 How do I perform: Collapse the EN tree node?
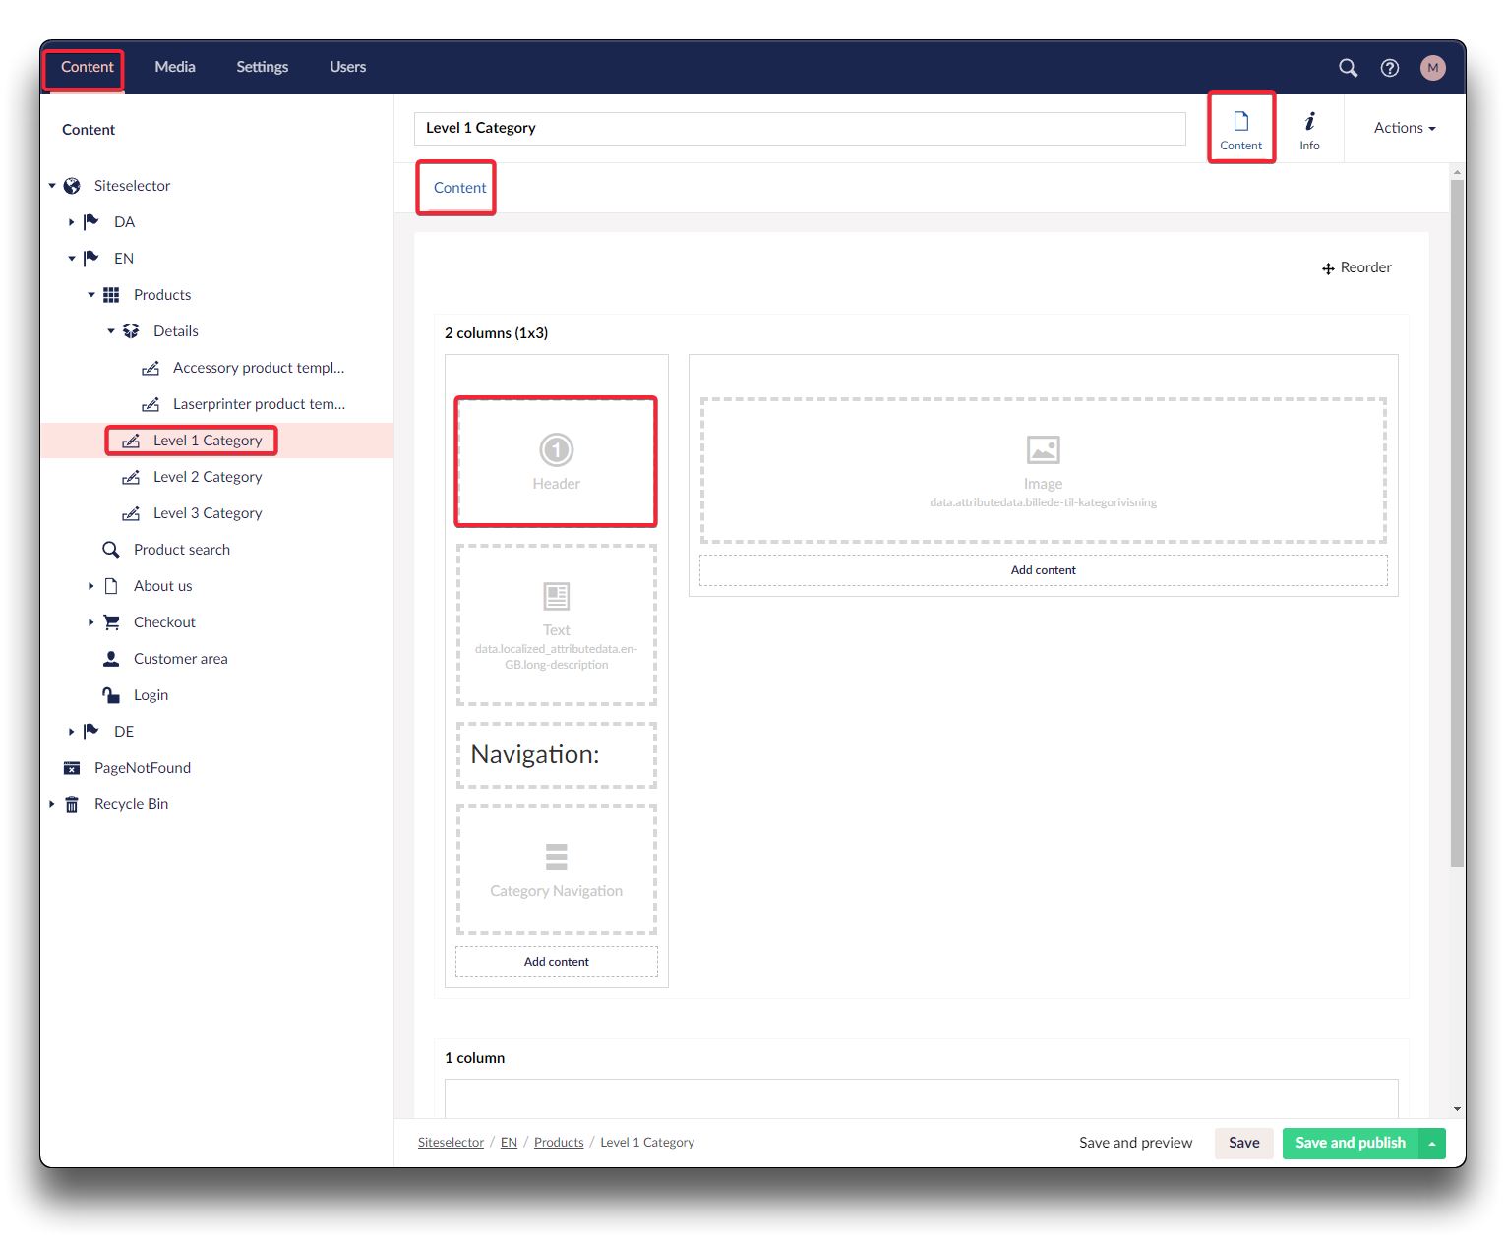[72, 259]
